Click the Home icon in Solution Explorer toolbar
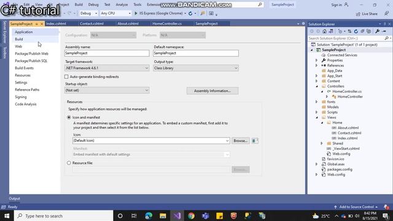The image size is (393, 221). (325, 31)
